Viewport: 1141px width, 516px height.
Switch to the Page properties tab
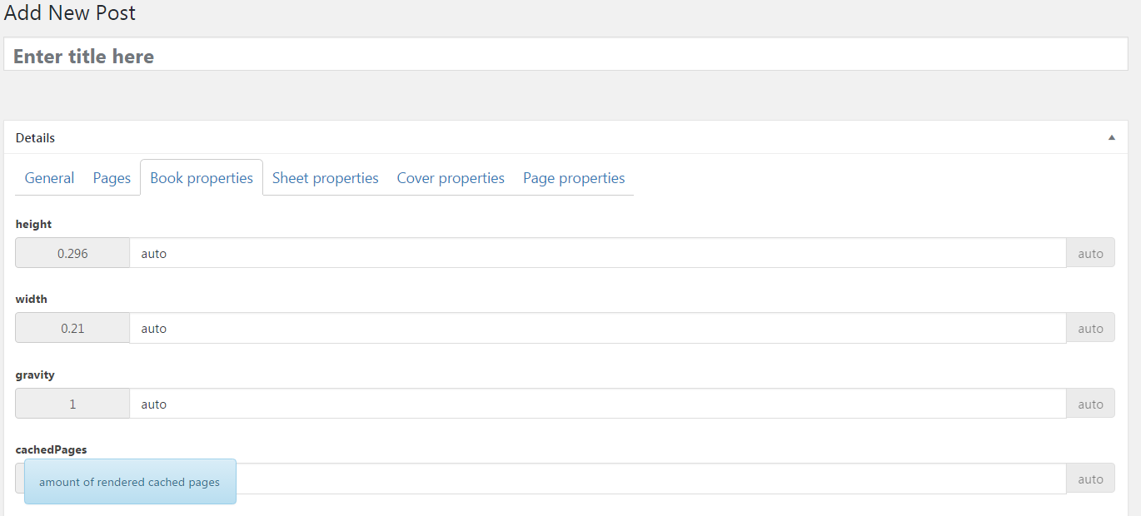click(574, 178)
